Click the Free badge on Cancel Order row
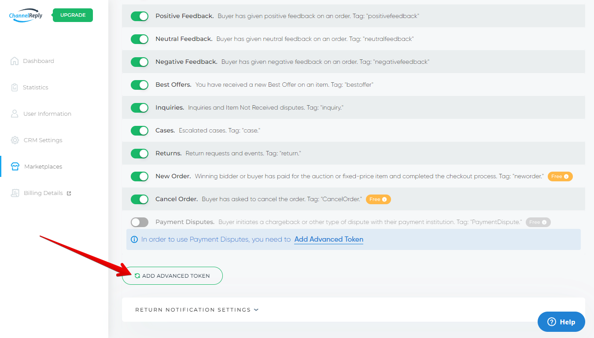Viewport: 594px width, 338px height. point(378,199)
